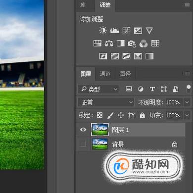193x193 pixels.
Task: Open the 正常 blend mode dropdown
Action: pos(106,102)
